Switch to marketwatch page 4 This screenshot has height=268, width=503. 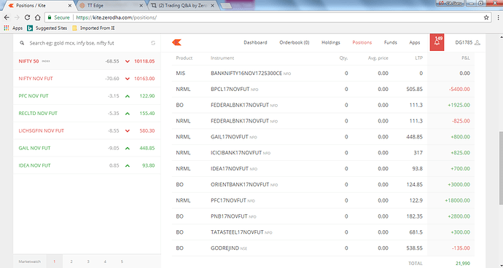105,261
